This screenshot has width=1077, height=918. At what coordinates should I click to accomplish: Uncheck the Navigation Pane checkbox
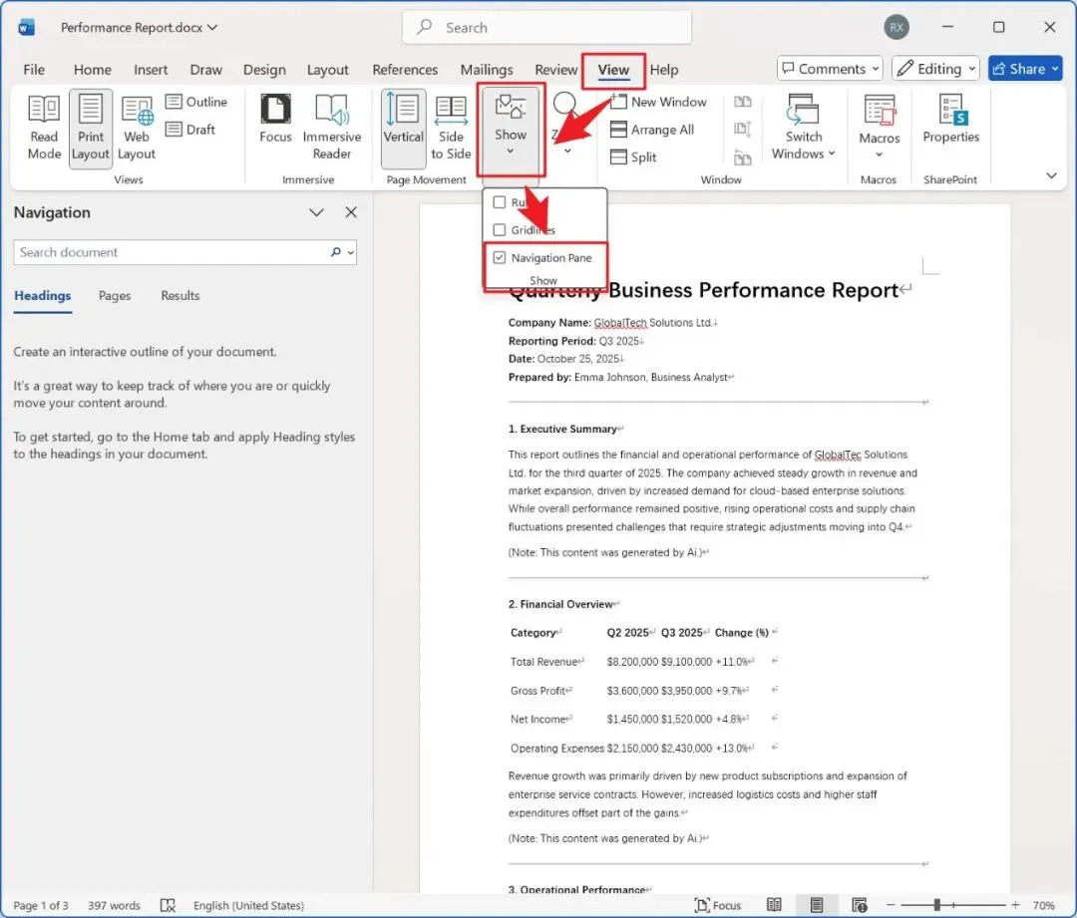pos(500,257)
